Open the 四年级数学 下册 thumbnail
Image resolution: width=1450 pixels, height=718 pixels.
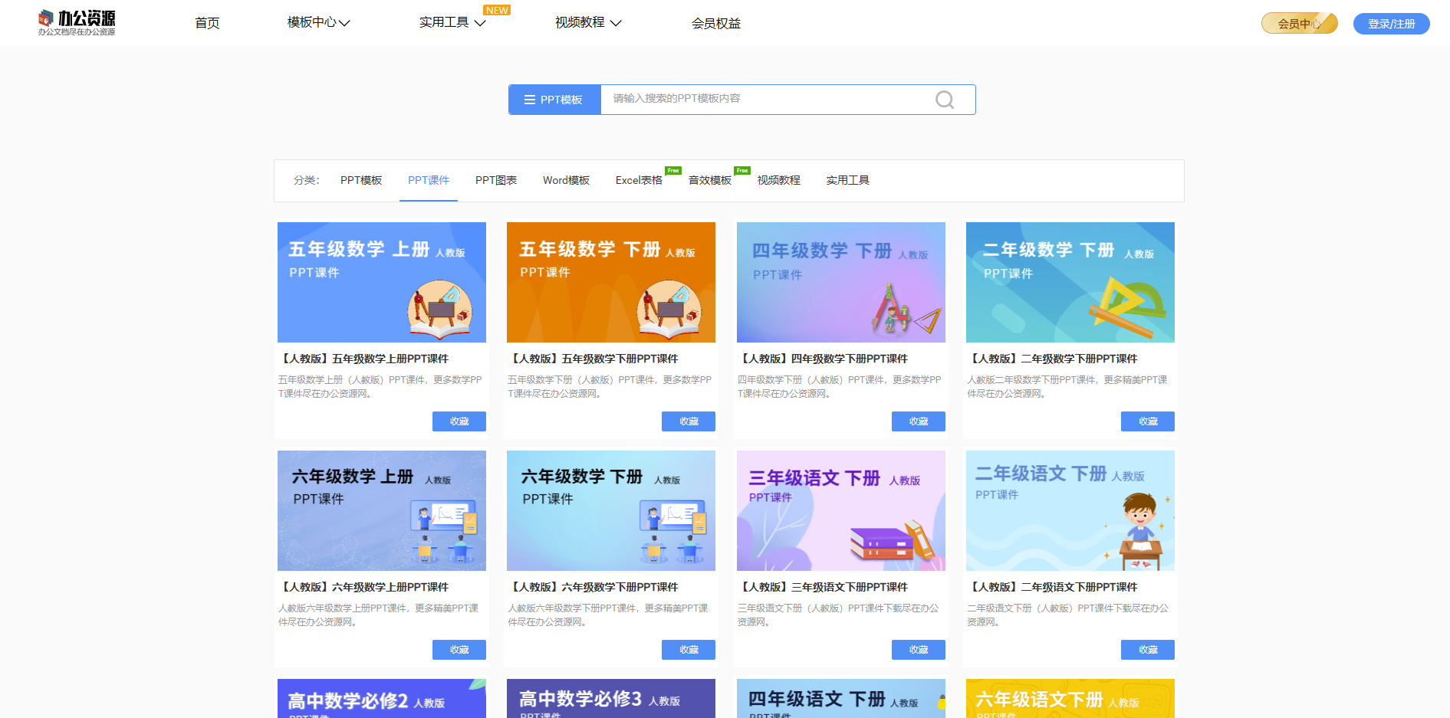pos(841,282)
